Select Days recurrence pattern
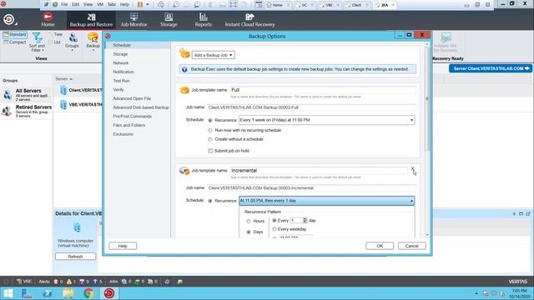This screenshot has height=300, width=534. [x=249, y=232]
